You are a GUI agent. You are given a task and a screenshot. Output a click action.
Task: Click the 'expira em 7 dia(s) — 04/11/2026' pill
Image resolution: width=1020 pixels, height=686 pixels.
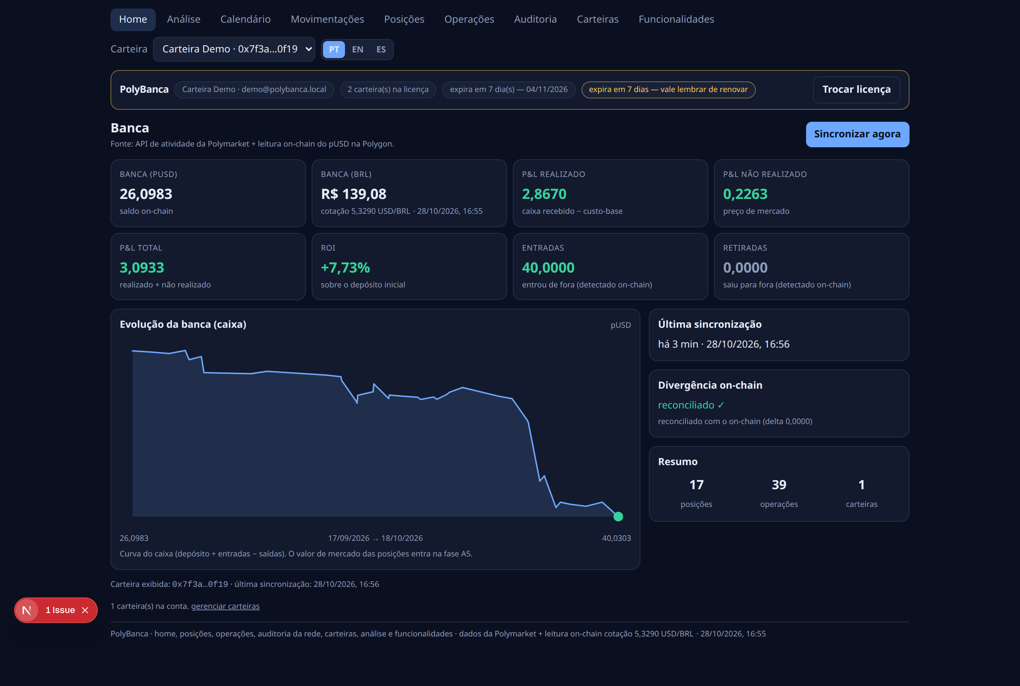(x=509, y=90)
